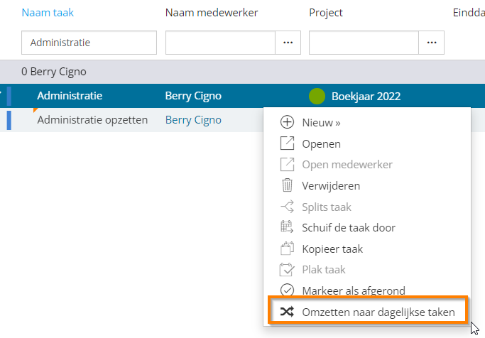The height and width of the screenshot is (338, 485).
Task: Sort by the Naam taak column header
Action: coord(48,13)
